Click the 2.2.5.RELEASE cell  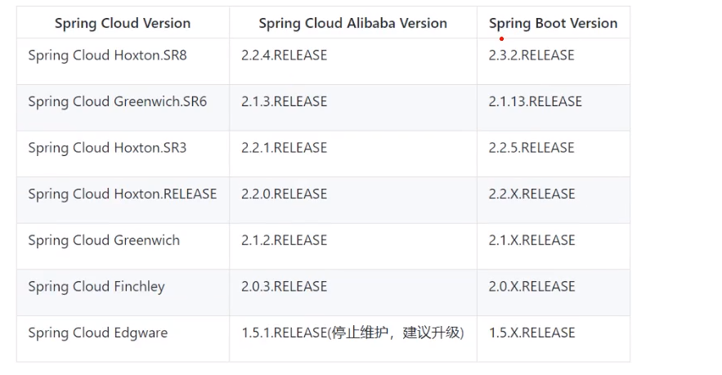tap(553, 154)
